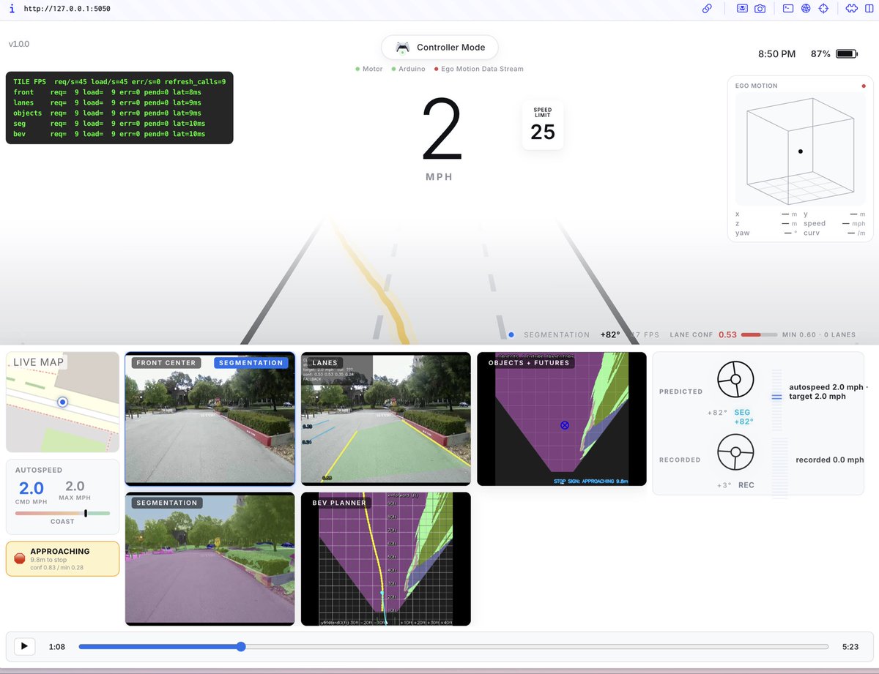
Task: Click the Live Map tile
Action: (x=62, y=402)
